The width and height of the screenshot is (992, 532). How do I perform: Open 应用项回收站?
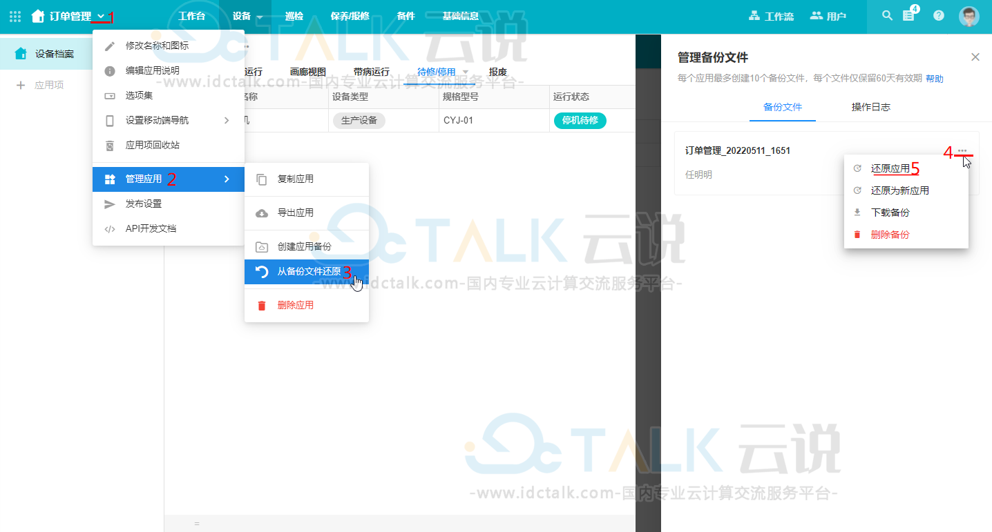pyautogui.click(x=169, y=145)
